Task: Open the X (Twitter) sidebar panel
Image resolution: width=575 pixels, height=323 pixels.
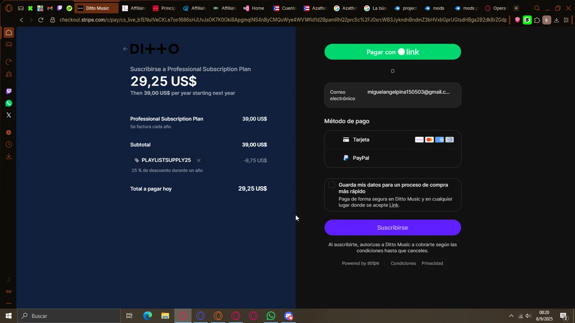Action: (x=8, y=115)
